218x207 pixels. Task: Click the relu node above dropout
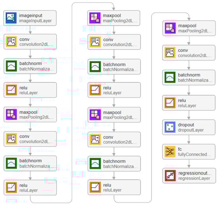click(189, 103)
